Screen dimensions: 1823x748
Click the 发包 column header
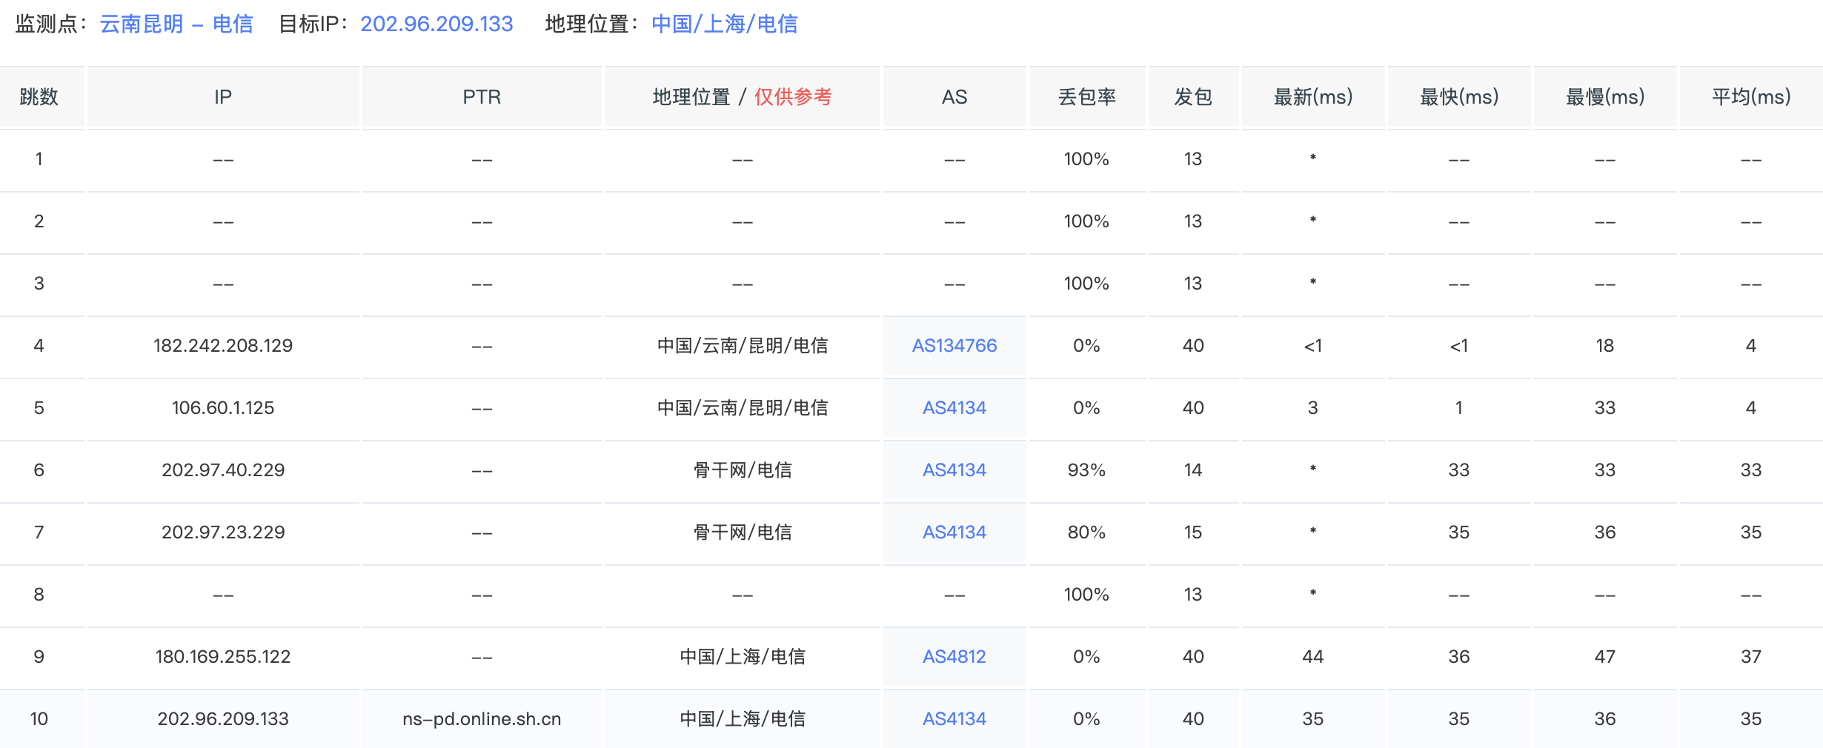[x=1192, y=96]
